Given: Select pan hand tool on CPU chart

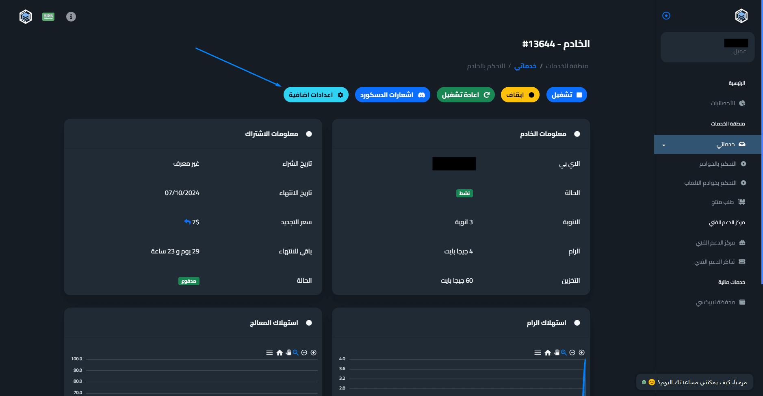Looking at the screenshot, I should 288,352.
